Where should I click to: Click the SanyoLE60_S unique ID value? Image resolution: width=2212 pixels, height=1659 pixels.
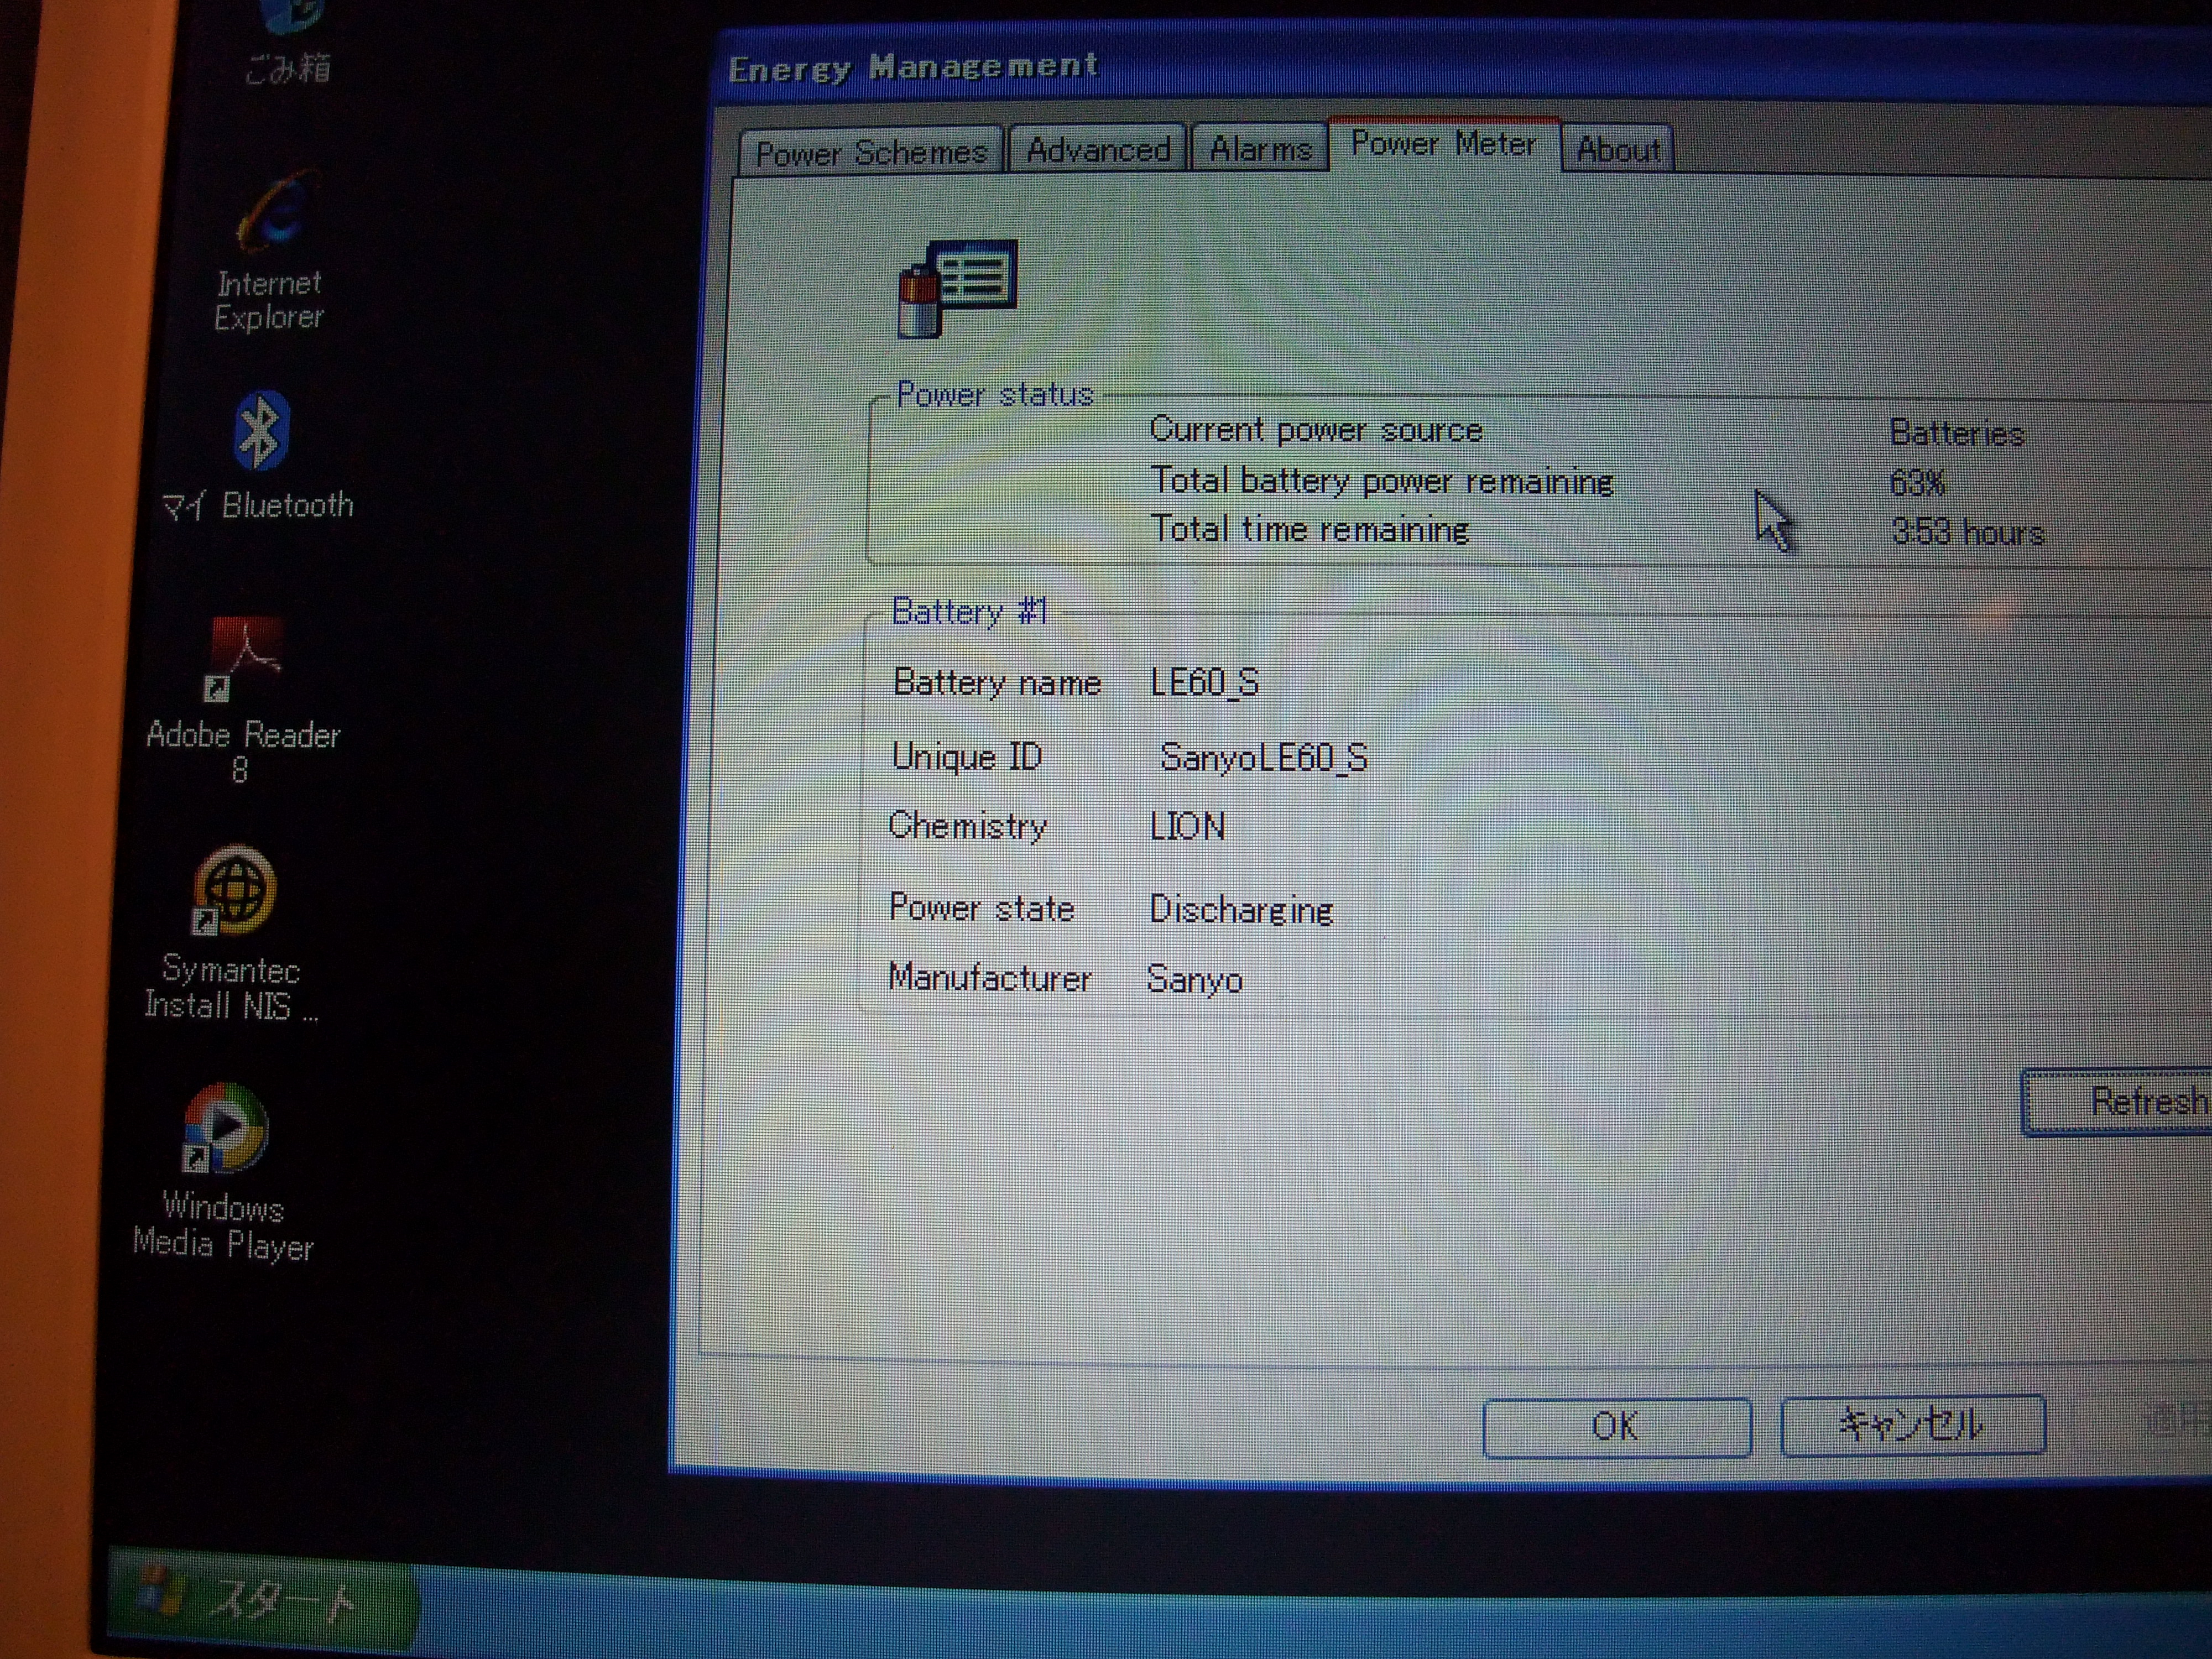click(x=1263, y=757)
